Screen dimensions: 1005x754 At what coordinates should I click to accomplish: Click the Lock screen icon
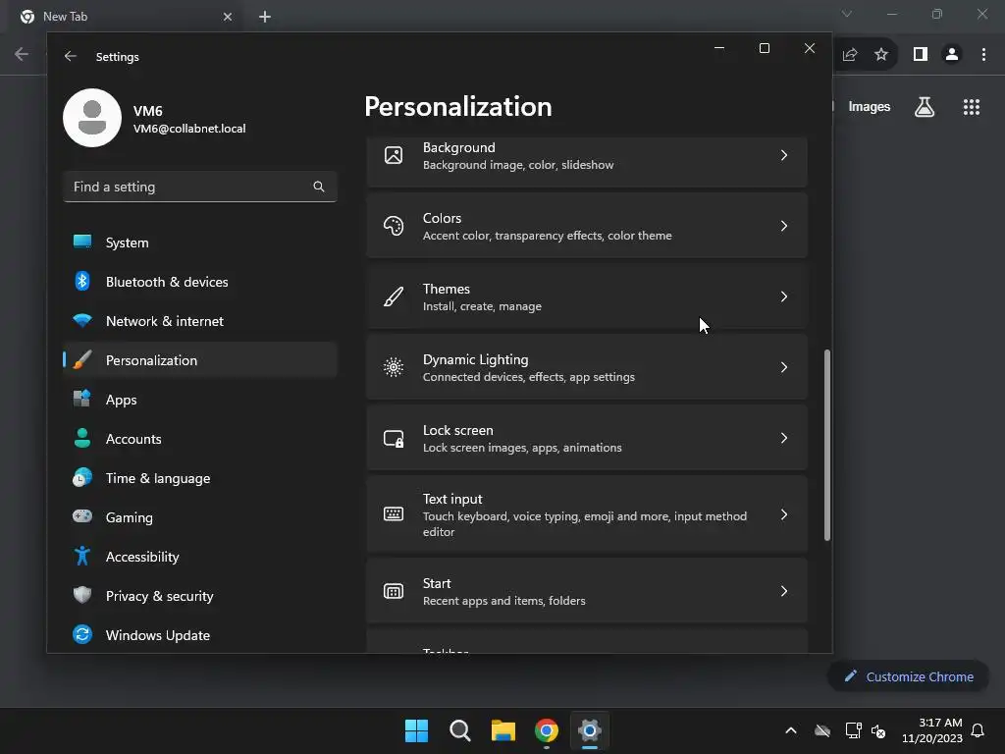[394, 438]
